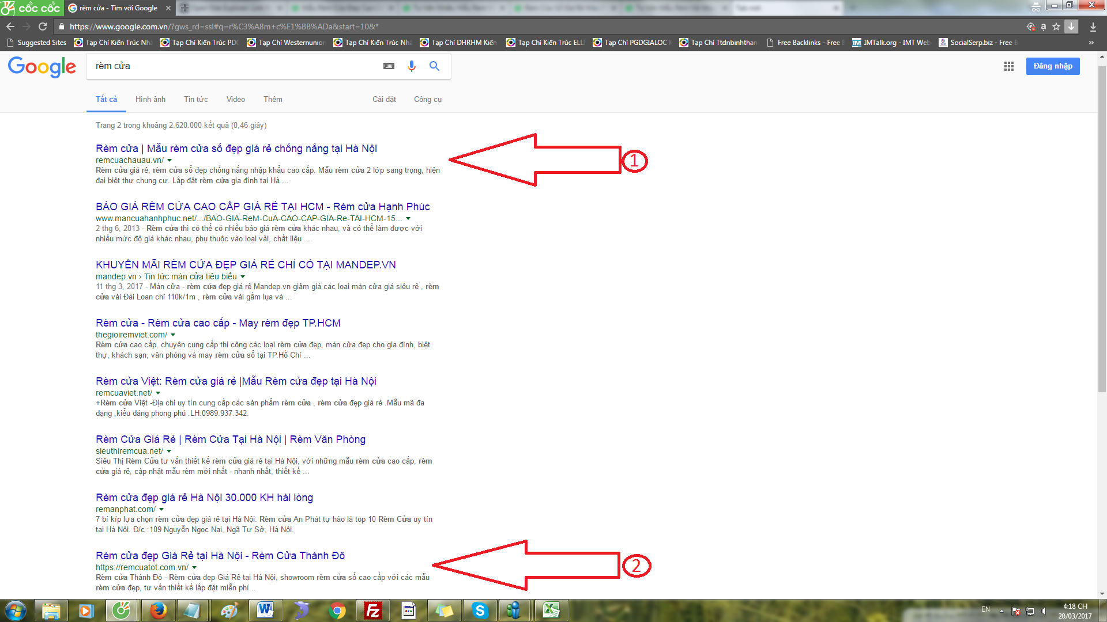Start voice search with microphone icon
The image size is (1107, 622).
click(412, 66)
